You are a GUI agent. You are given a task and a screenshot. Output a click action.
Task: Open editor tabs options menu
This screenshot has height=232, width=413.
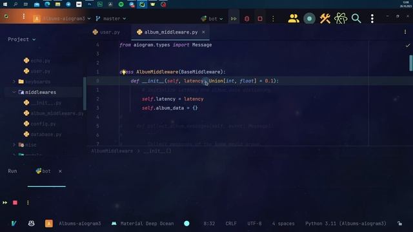point(405,32)
